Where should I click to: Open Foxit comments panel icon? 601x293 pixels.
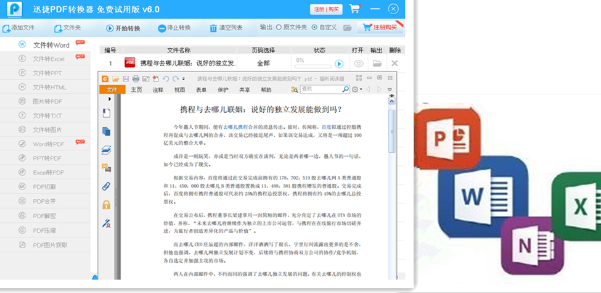[x=106, y=168]
